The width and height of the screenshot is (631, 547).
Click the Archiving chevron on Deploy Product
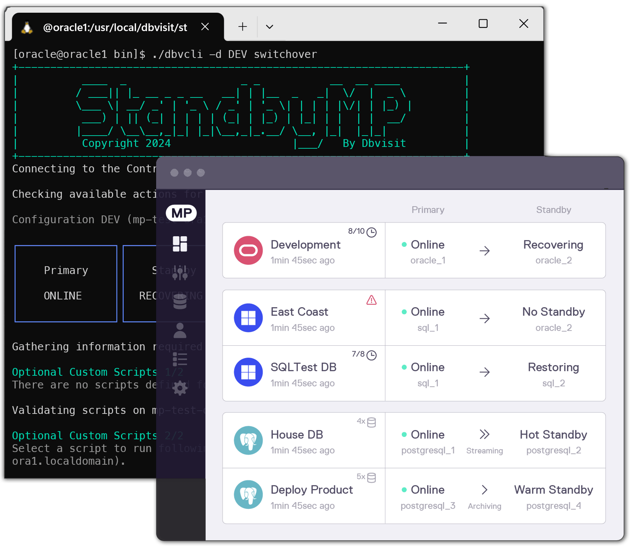click(485, 490)
